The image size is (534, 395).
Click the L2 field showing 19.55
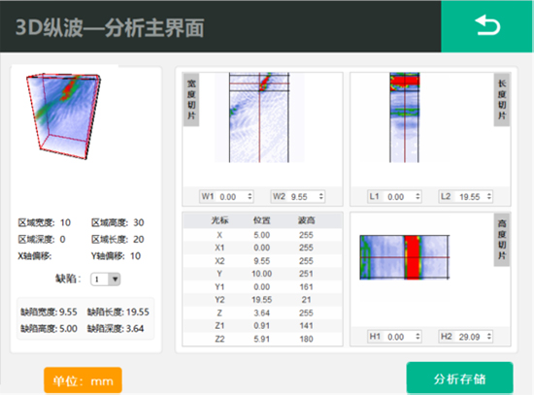click(465, 196)
